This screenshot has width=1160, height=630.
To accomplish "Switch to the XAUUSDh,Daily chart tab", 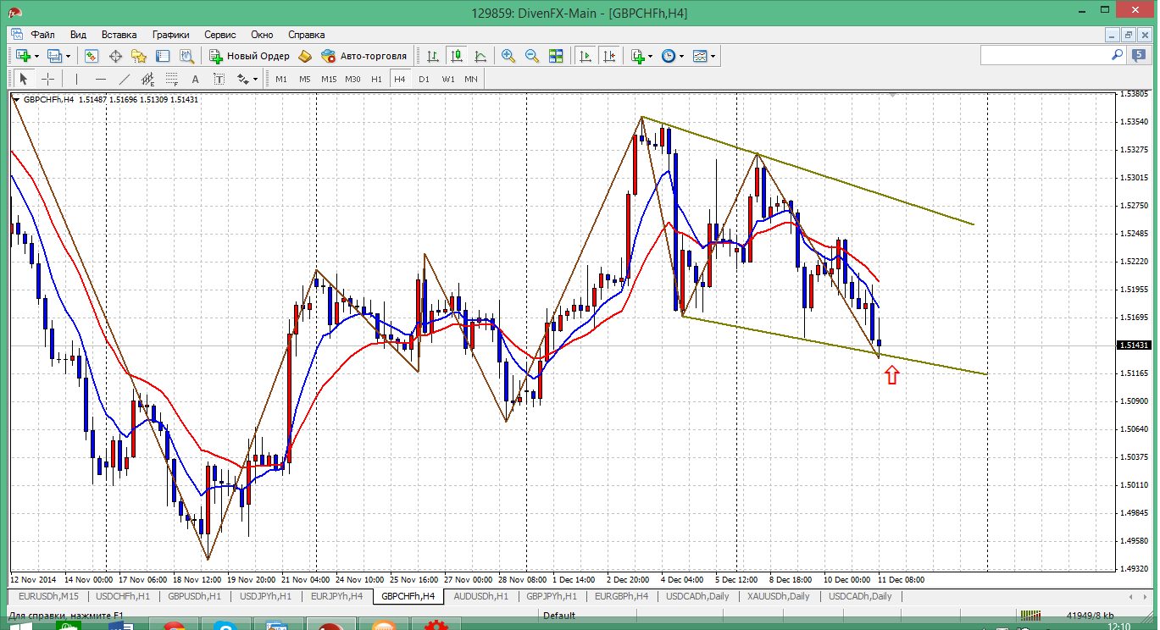I will 778,596.
